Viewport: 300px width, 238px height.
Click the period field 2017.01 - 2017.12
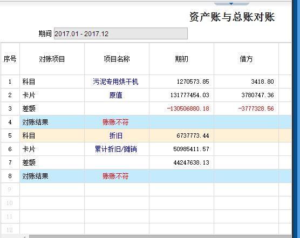pos(120,33)
